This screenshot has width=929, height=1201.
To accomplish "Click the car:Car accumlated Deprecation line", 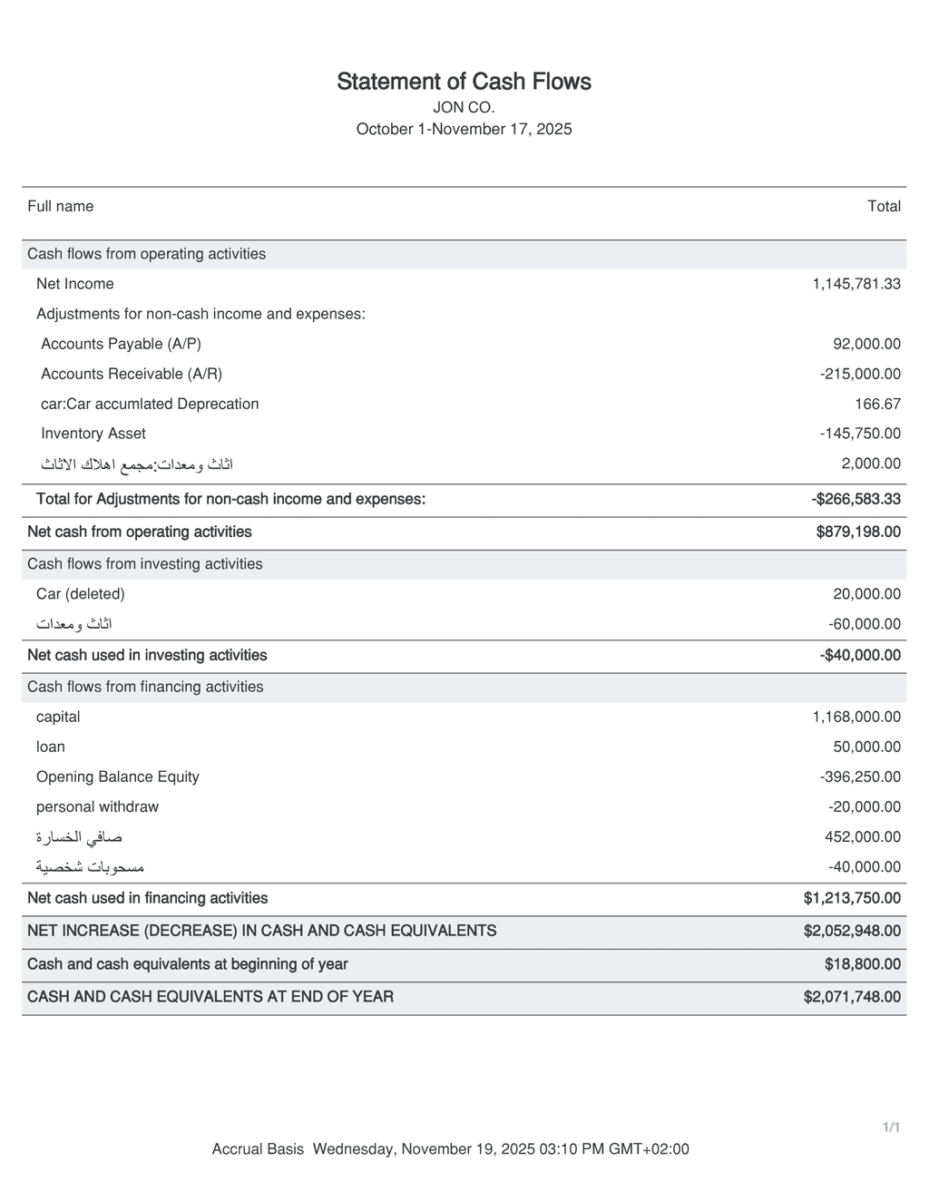I will (150, 404).
